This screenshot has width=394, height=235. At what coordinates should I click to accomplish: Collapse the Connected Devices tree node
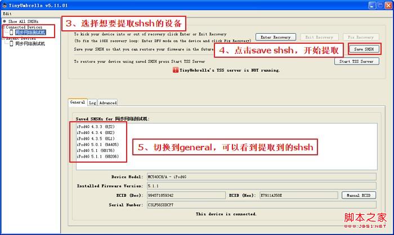4,27
